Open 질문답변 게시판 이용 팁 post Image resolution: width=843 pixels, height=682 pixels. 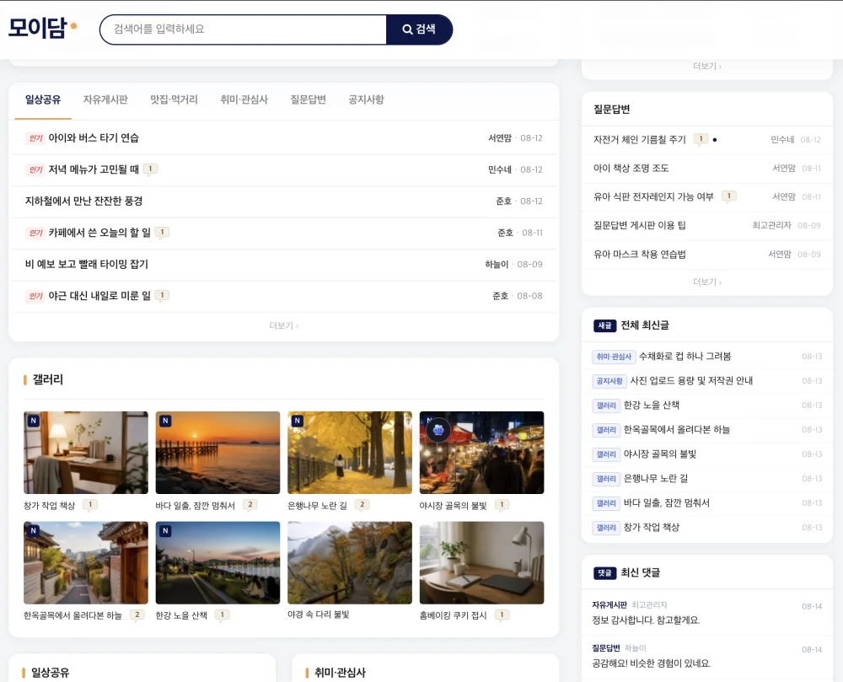[x=640, y=225]
